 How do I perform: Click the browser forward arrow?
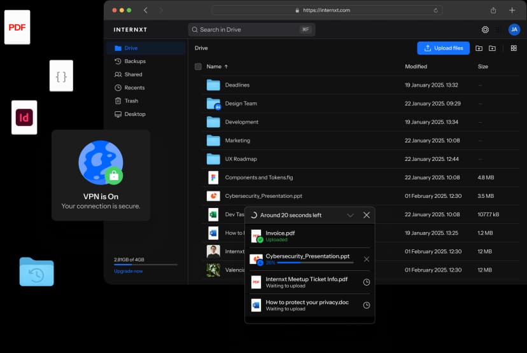pyautogui.click(x=161, y=10)
